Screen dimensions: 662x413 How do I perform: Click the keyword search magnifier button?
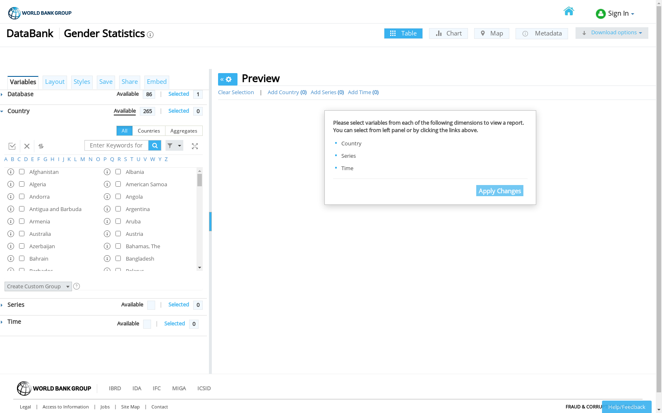tap(155, 145)
